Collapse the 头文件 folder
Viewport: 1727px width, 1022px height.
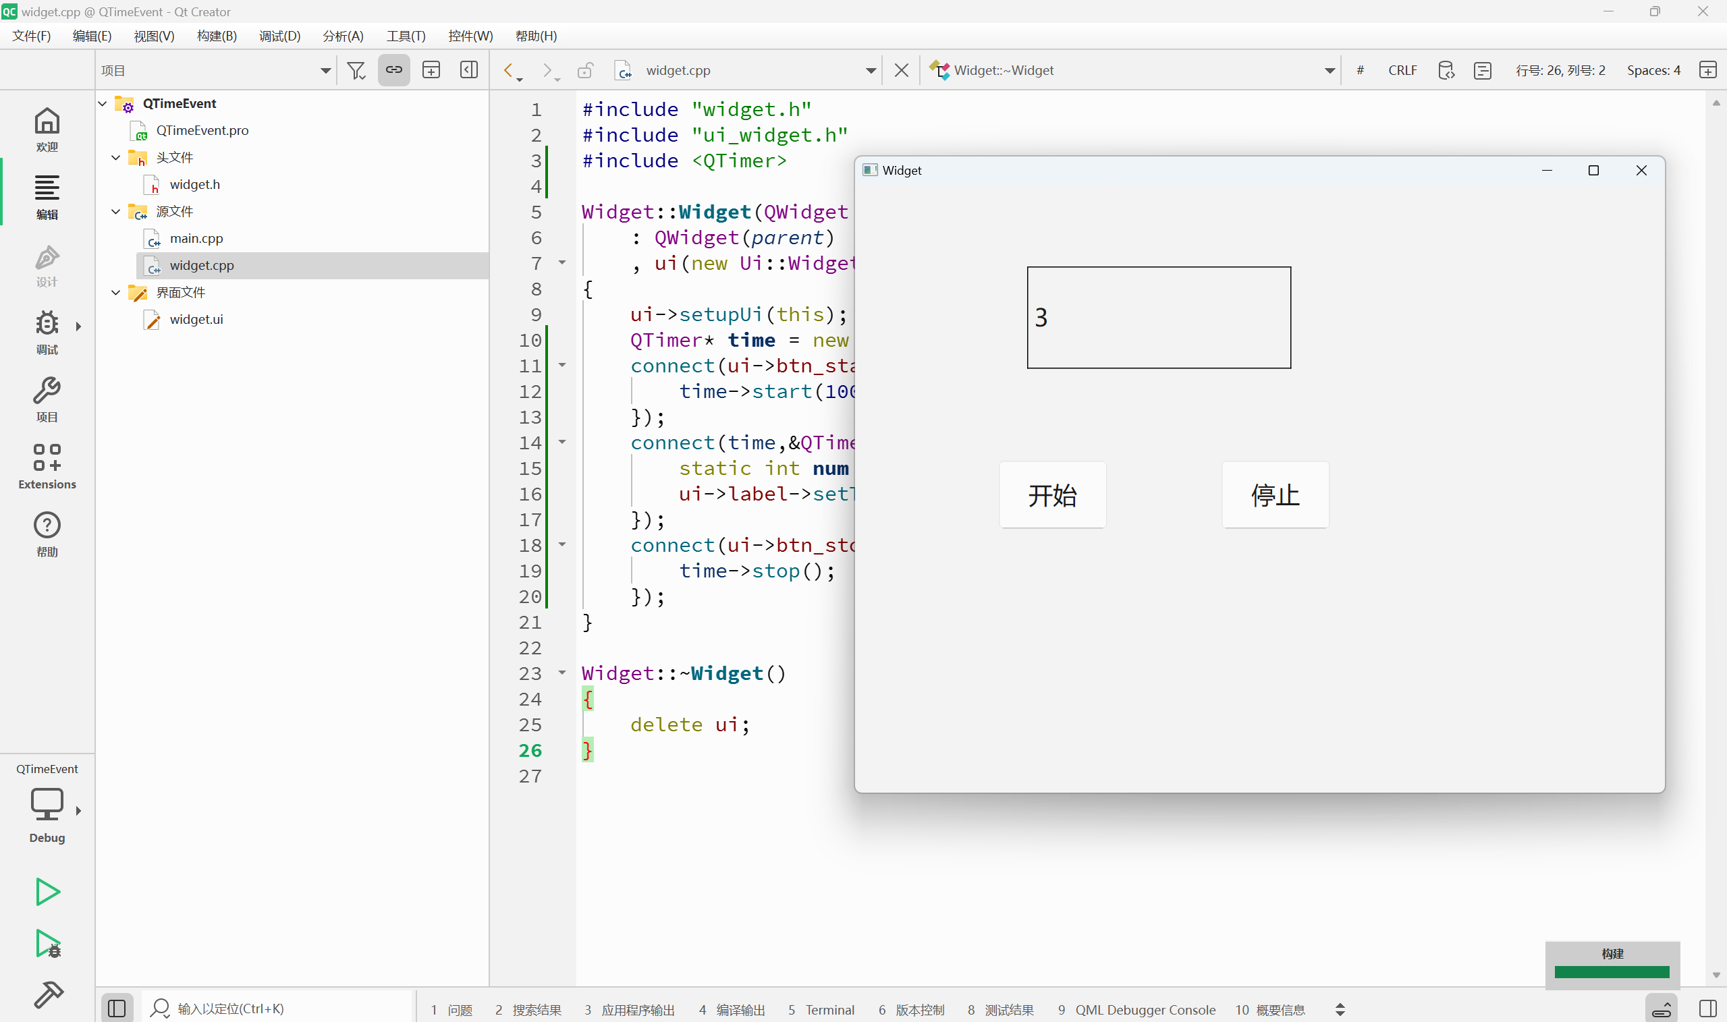coord(115,158)
